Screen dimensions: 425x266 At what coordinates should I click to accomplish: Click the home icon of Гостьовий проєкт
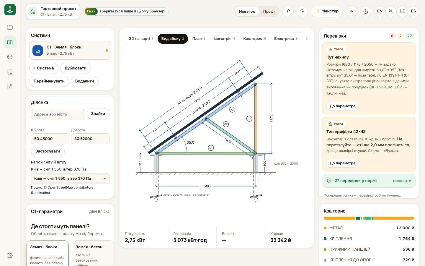[x=33, y=11]
